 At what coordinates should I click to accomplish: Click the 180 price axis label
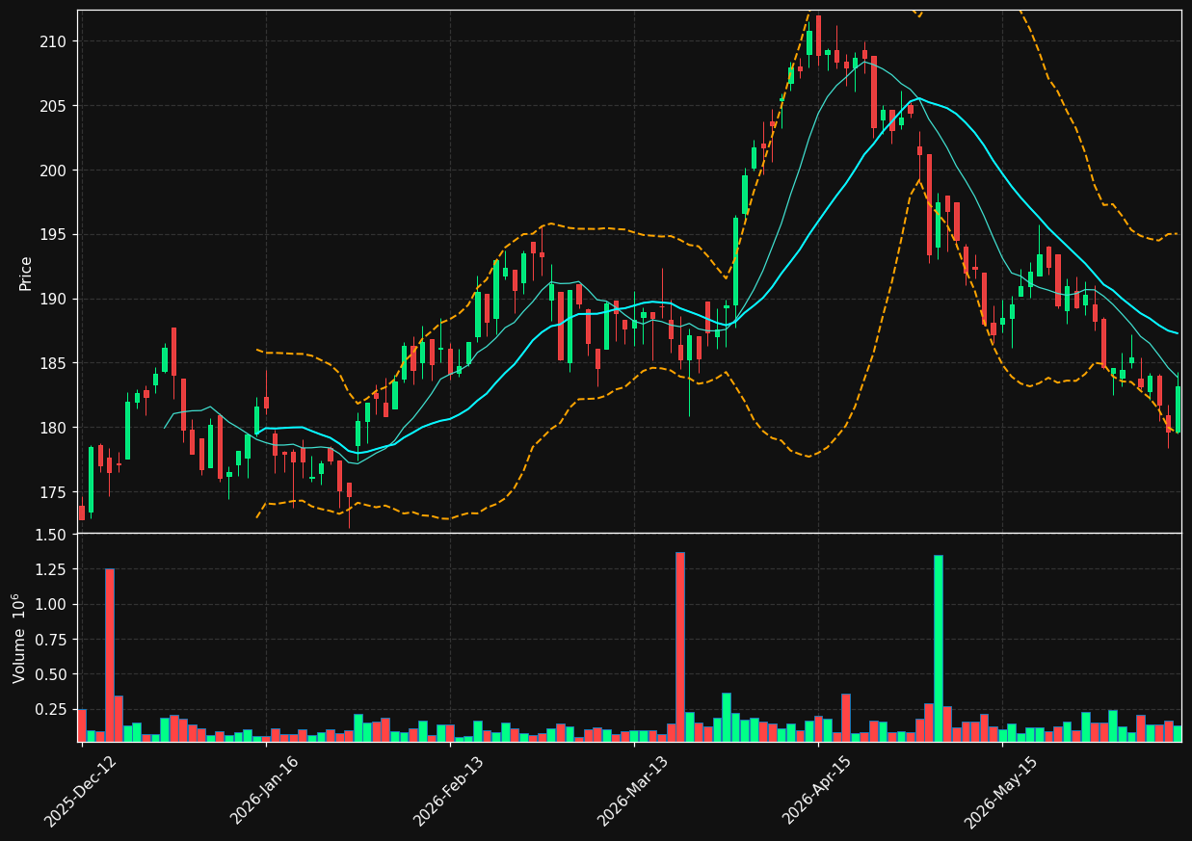click(54, 428)
